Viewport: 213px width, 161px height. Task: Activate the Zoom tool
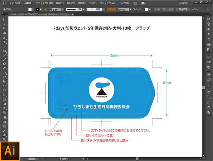[4, 139]
